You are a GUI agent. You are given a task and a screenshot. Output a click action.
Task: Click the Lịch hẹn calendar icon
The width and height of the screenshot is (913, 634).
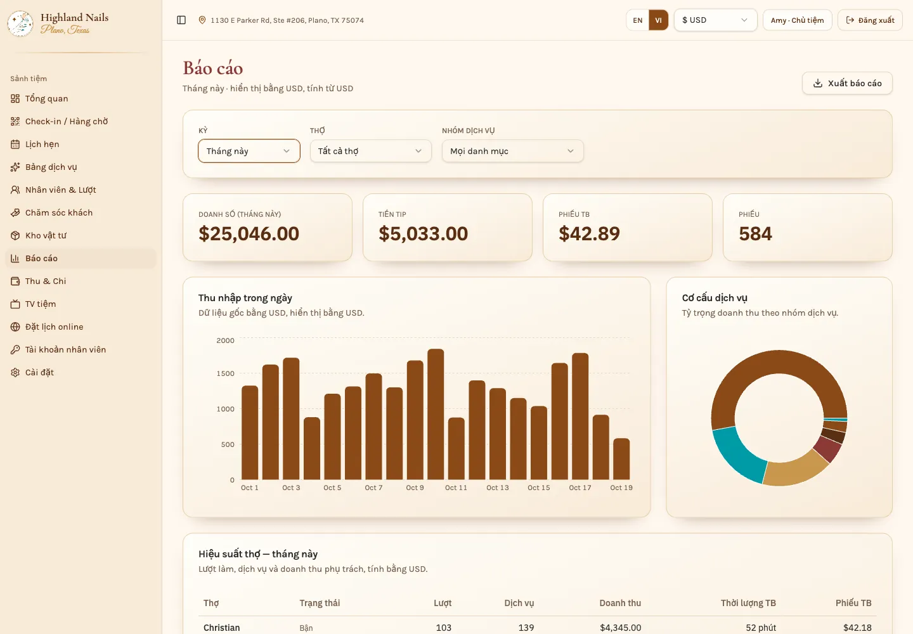coord(15,145)
